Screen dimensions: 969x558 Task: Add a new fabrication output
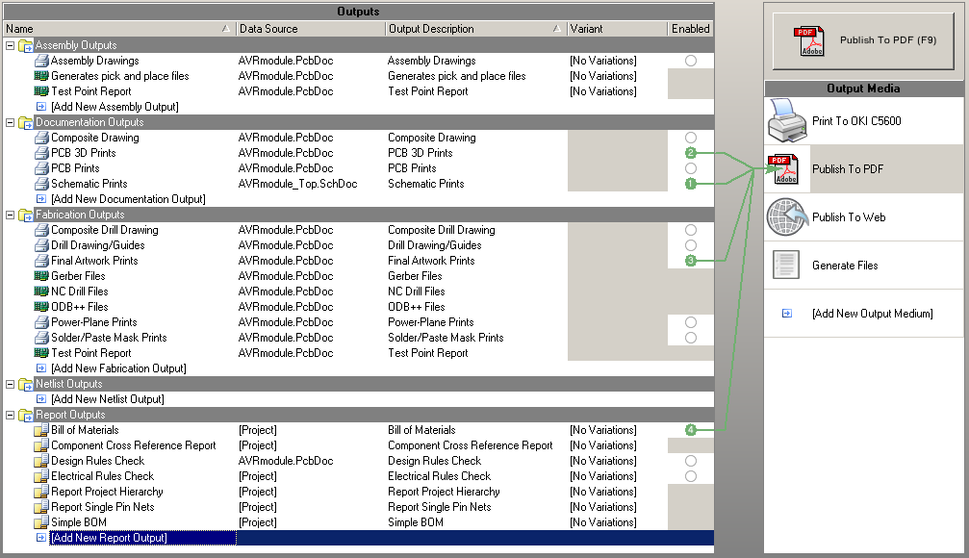coord(118,368)
